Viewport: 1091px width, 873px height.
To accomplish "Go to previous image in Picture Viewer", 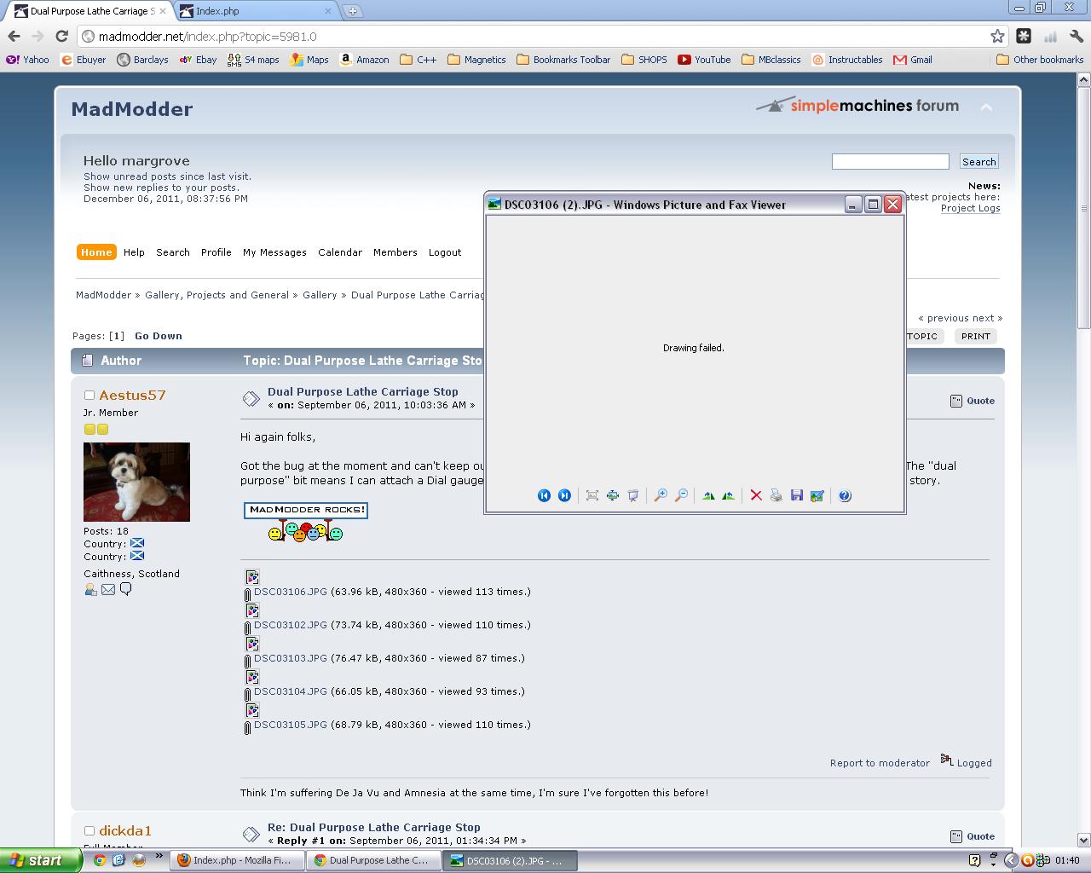I will click(x=544, y=495).
